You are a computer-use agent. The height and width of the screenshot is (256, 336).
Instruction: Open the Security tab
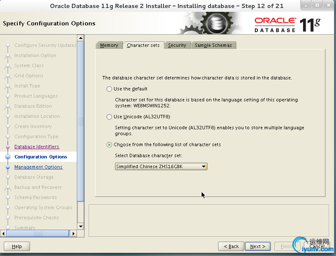click(177, 46)
